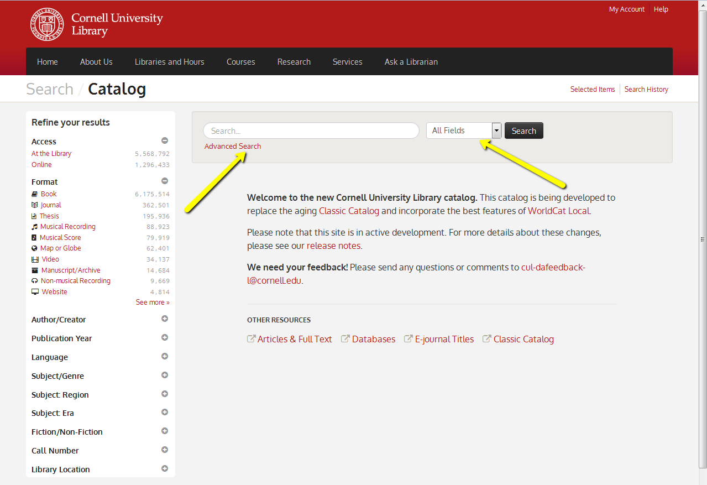The width and height of the screenshot is (707, 485).
Task: Open the Services menu item
Action: [348, 62]
